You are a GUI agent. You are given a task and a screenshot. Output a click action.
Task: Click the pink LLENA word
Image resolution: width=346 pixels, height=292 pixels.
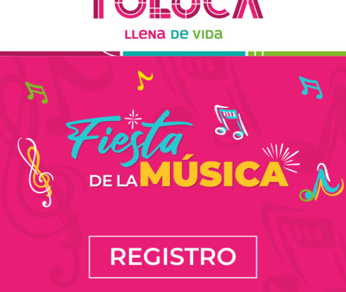click(145, 35)
